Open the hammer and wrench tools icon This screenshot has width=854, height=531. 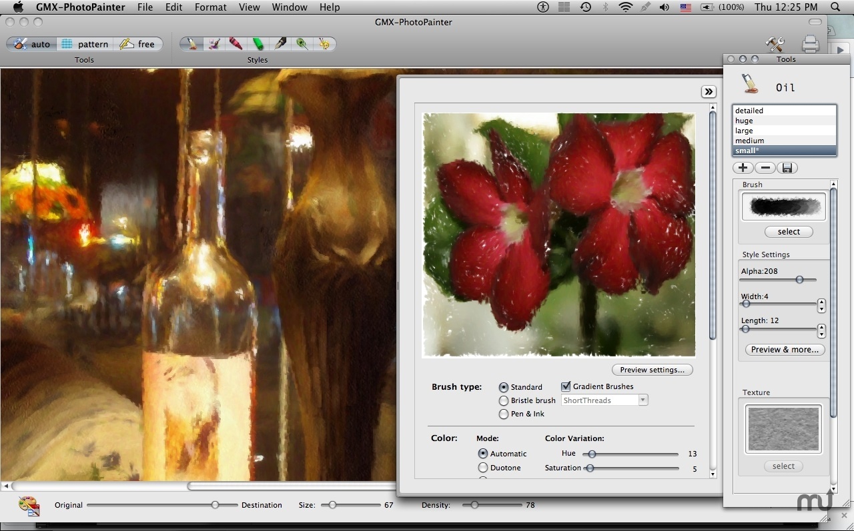pyautogui.click(x=775, y=44)
